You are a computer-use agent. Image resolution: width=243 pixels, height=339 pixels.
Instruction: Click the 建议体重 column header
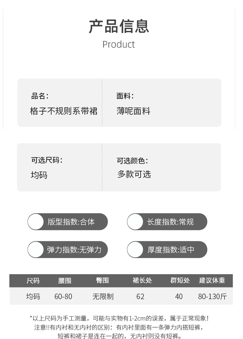[x=212, y=281]
